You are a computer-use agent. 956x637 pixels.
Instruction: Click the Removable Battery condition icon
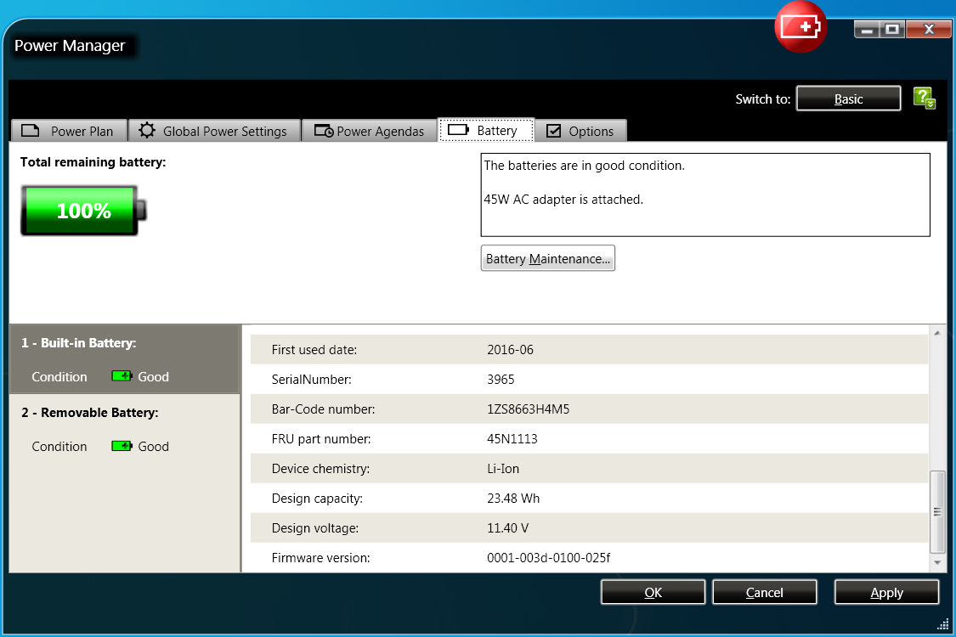pyautogui.click(x=122, y=446)
